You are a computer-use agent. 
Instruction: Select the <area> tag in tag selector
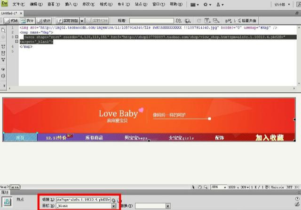pyautogui.click(x=15, y=187)
